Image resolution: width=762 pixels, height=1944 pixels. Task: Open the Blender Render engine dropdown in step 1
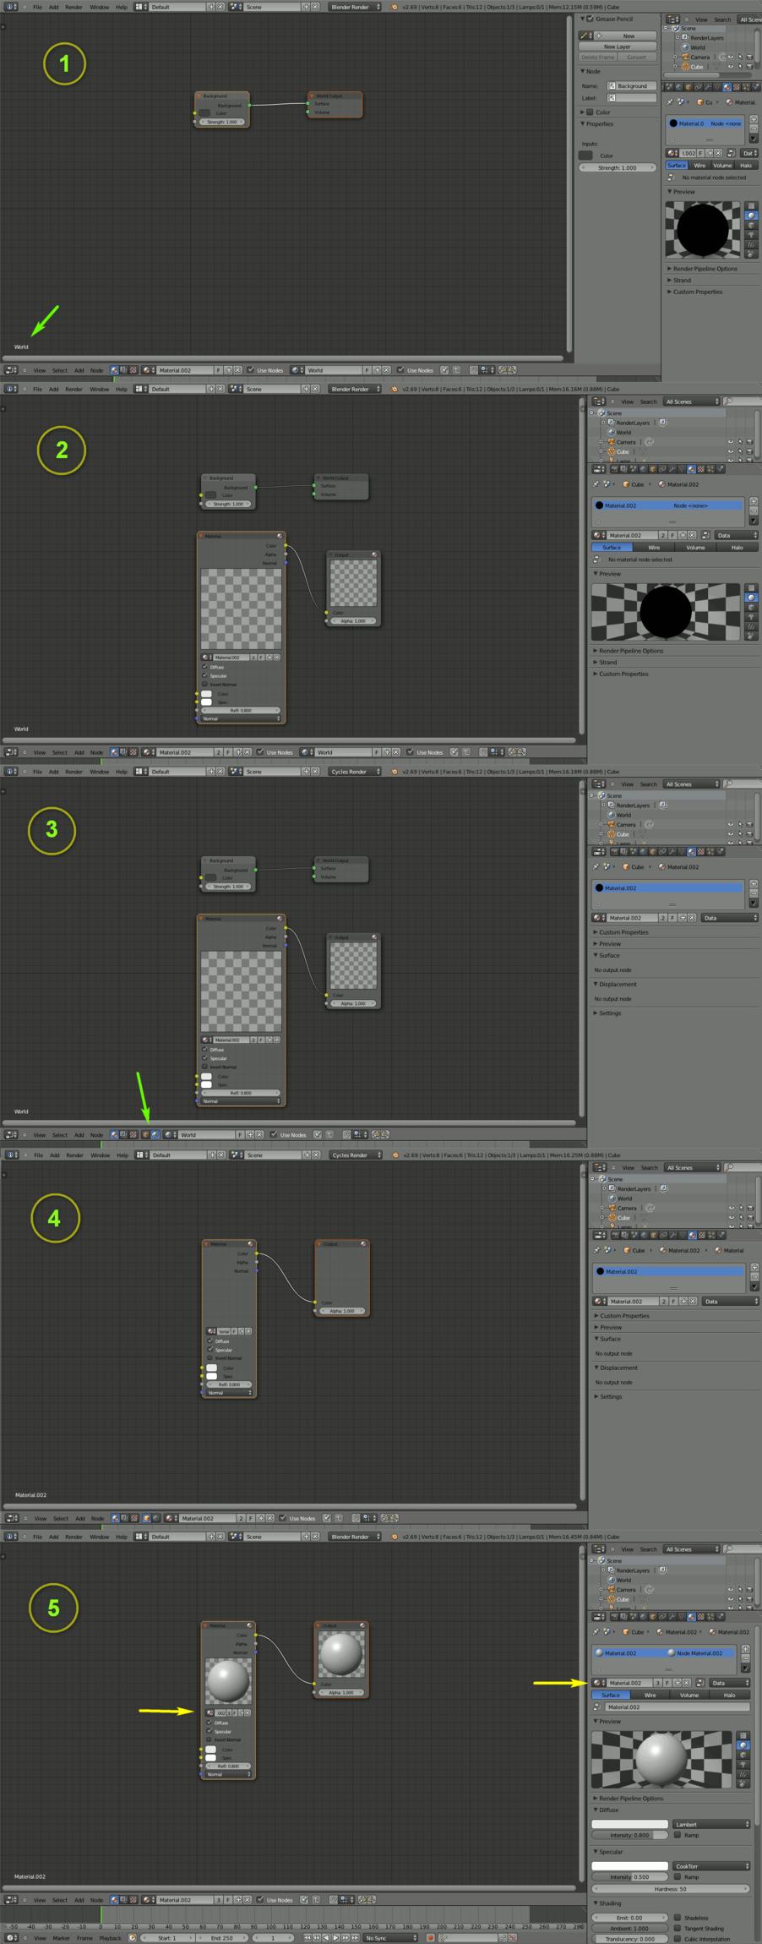pyautogui.click(x=355, y=7)
